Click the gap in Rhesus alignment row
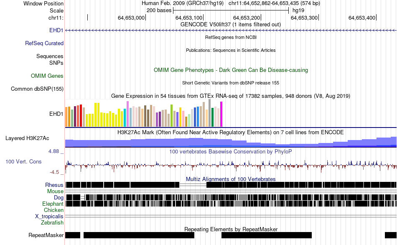The image size is (397, 245). click(193, 185)
